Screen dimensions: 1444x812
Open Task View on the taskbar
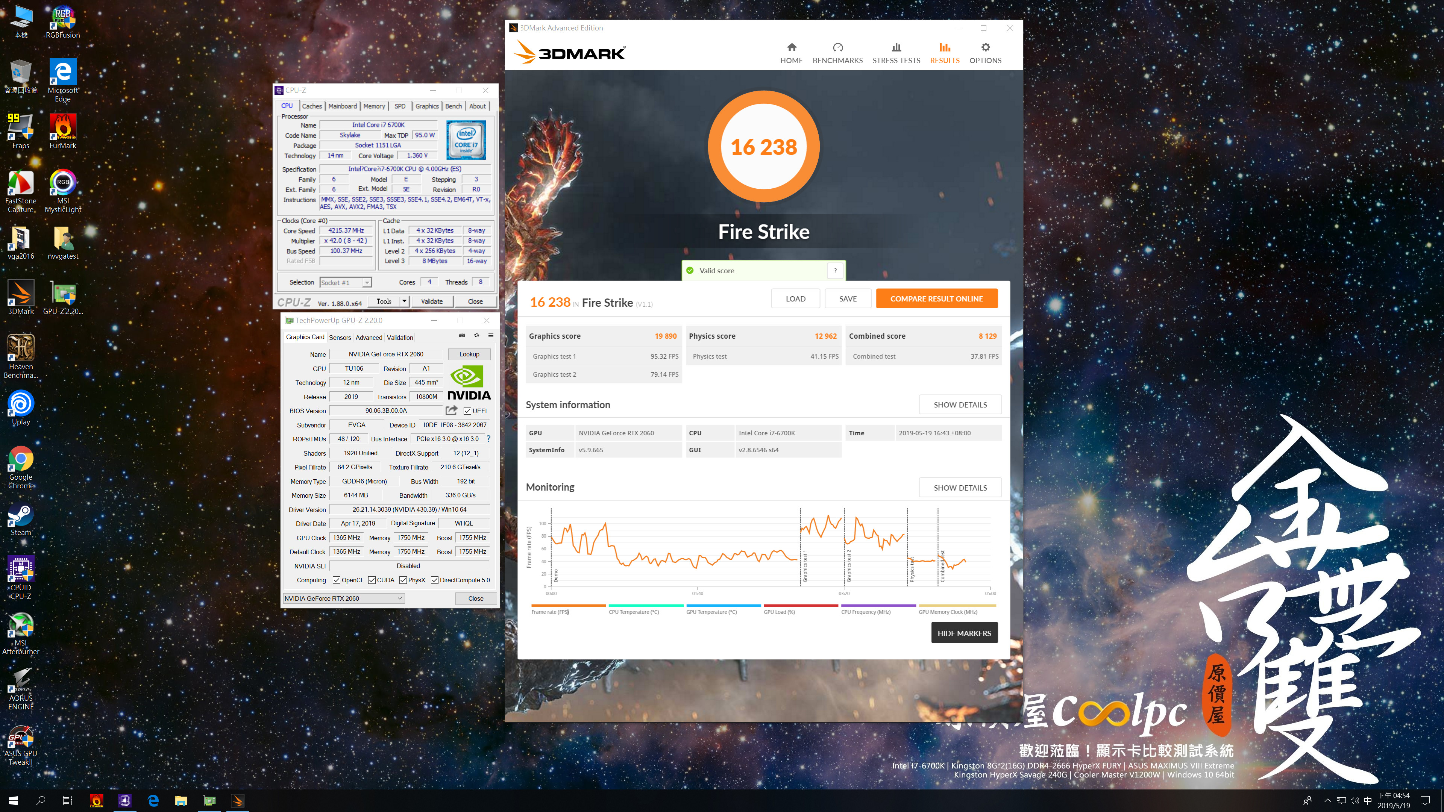click(67, 801)
